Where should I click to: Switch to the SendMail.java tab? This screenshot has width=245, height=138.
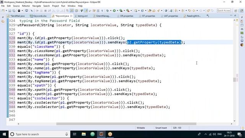click(x=16, y=16)
